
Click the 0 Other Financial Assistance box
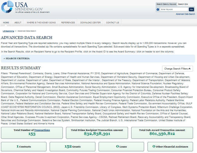170,146
